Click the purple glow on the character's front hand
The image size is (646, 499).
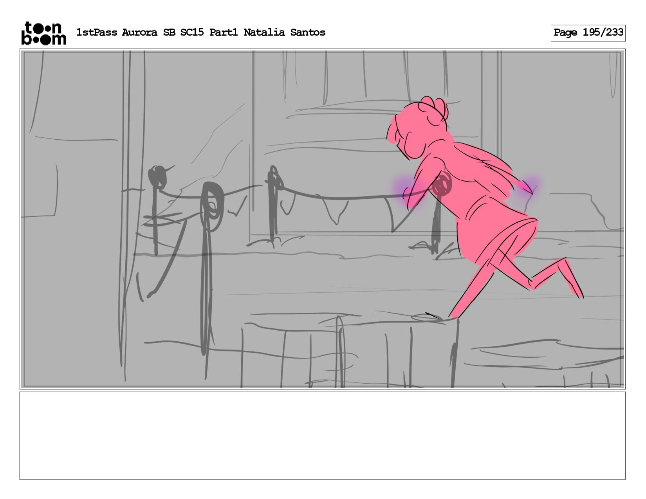pos(409,192)
